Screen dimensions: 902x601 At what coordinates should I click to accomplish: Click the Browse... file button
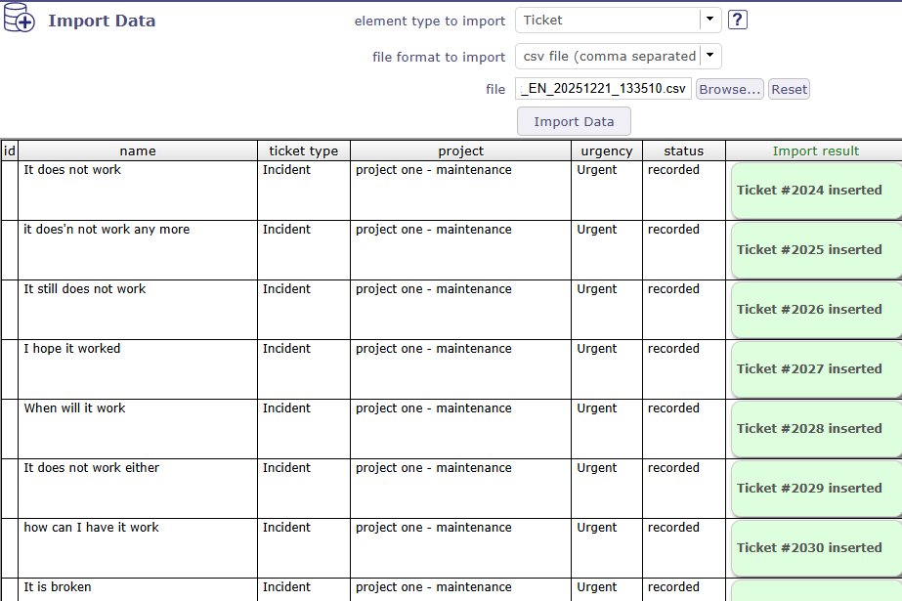coord(729,89)
